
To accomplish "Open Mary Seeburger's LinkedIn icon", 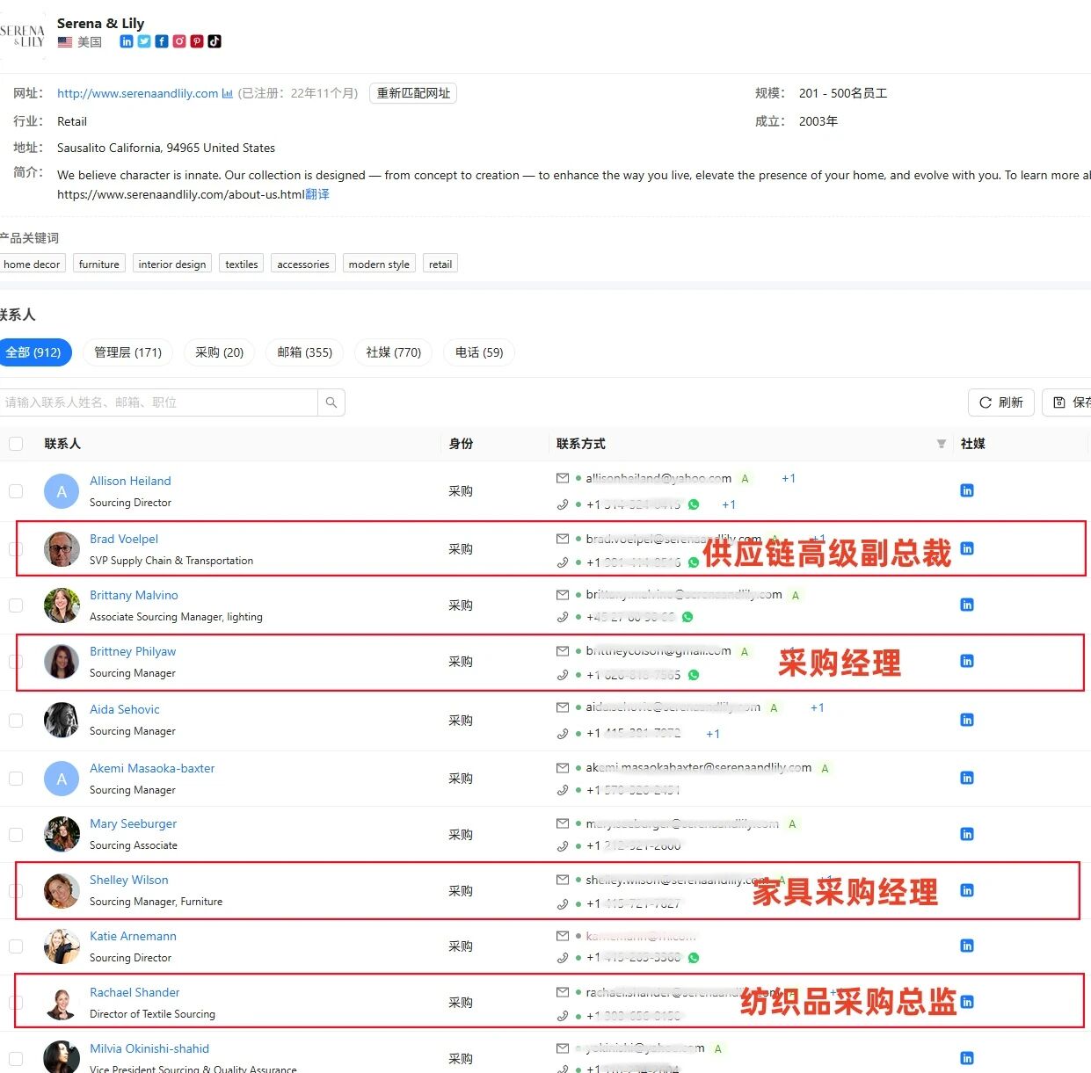I will pyautogui.click(x=967, y=834).
